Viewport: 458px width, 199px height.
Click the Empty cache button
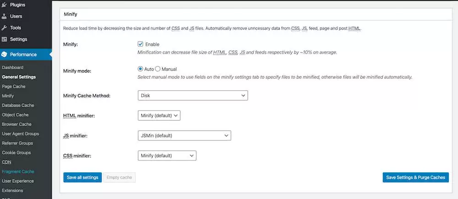click(119, 177)
